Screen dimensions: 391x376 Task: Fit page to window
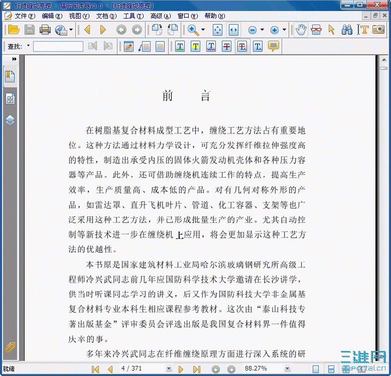coord(217,30)
